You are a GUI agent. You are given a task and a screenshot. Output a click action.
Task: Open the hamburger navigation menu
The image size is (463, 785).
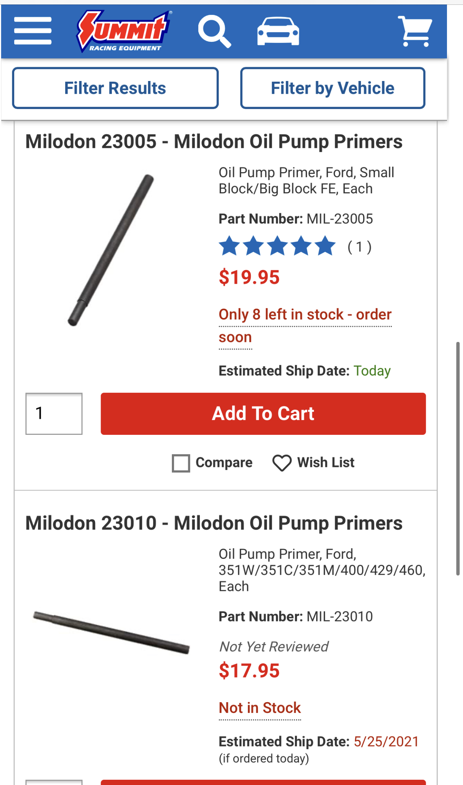click(x=33, y=31)
